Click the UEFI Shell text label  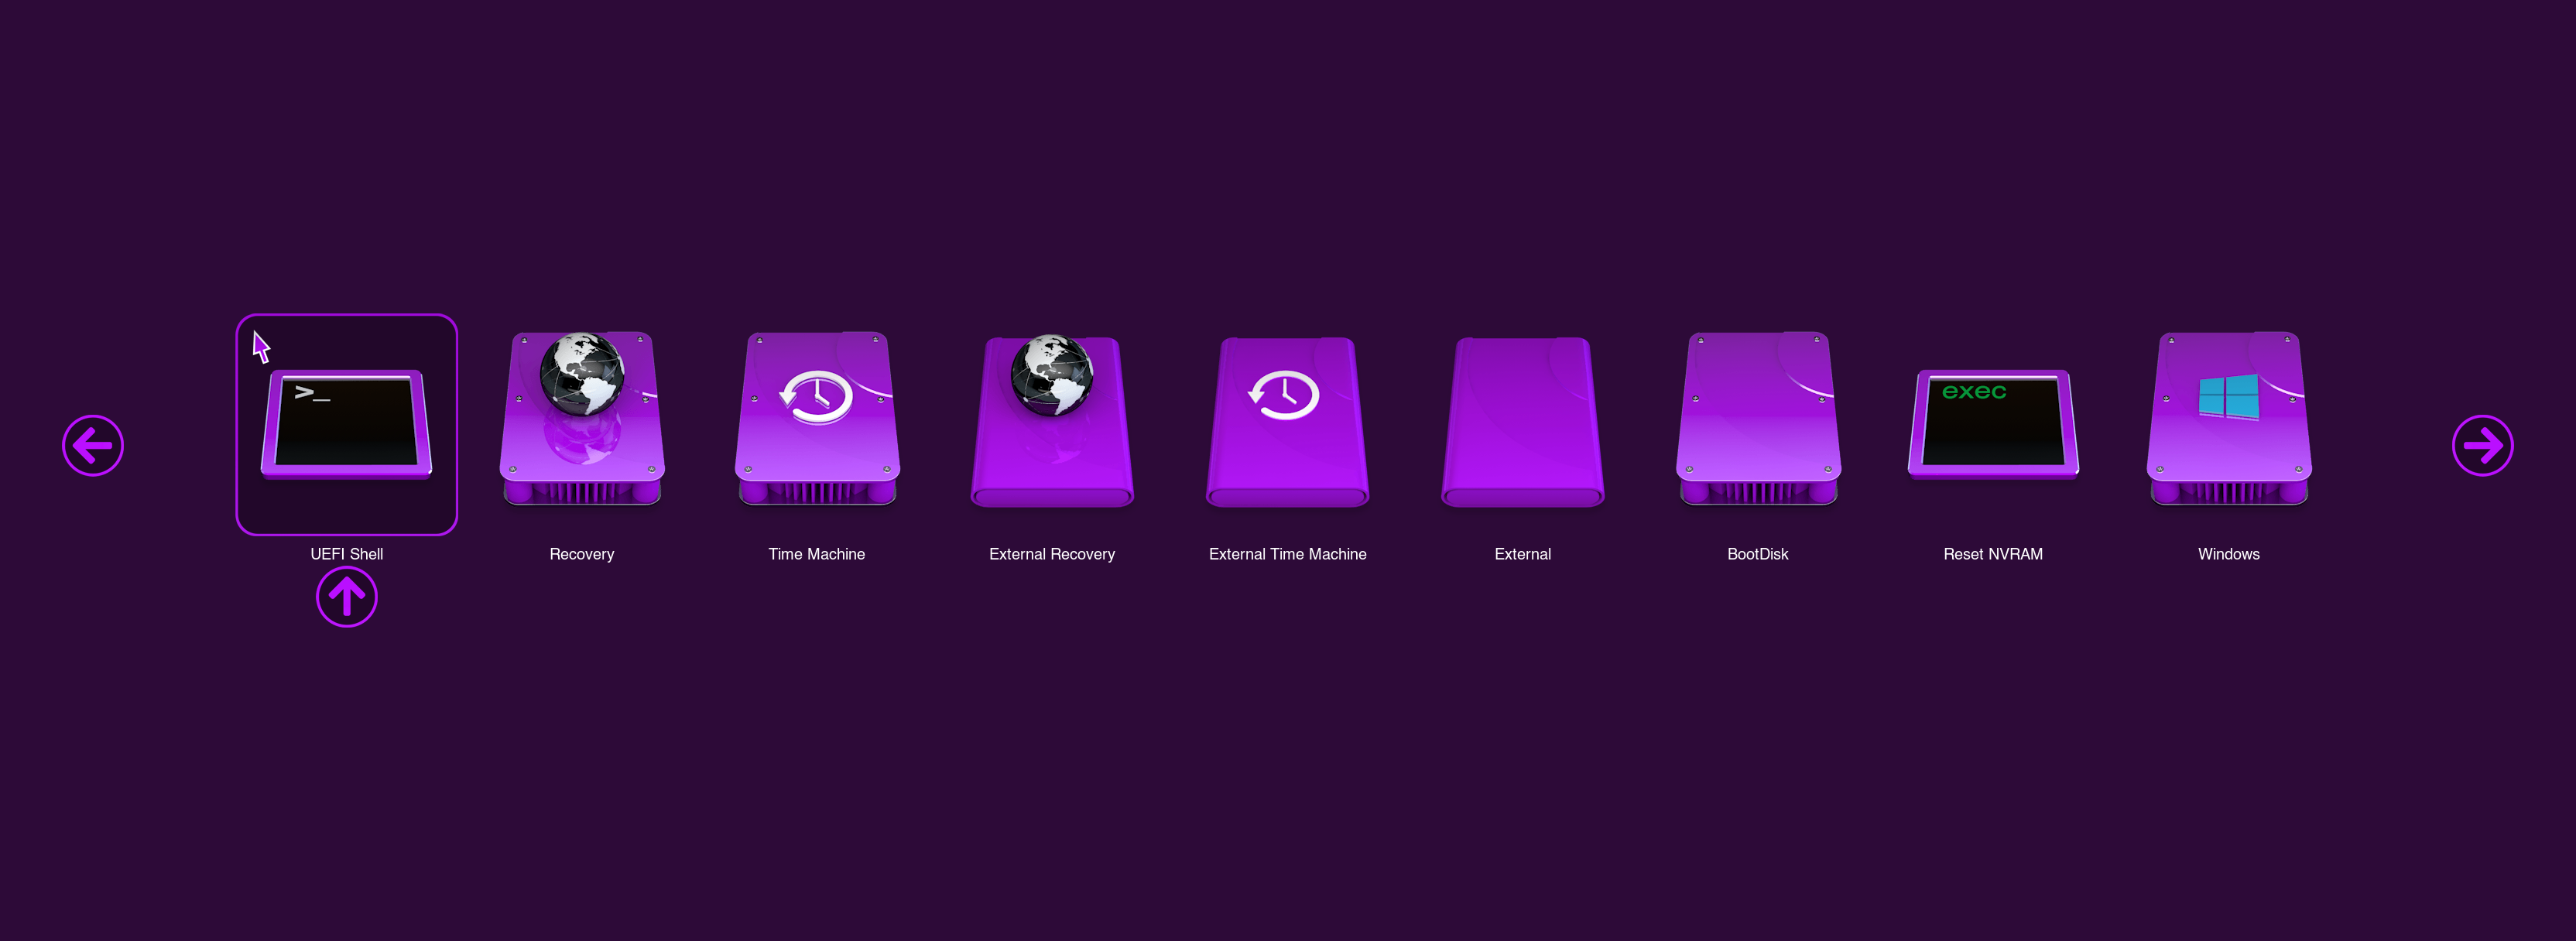[x=346, y=554]
